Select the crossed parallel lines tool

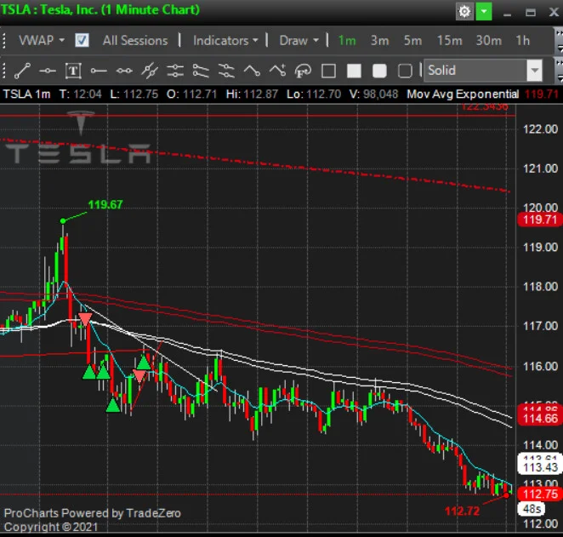(150, 71)
